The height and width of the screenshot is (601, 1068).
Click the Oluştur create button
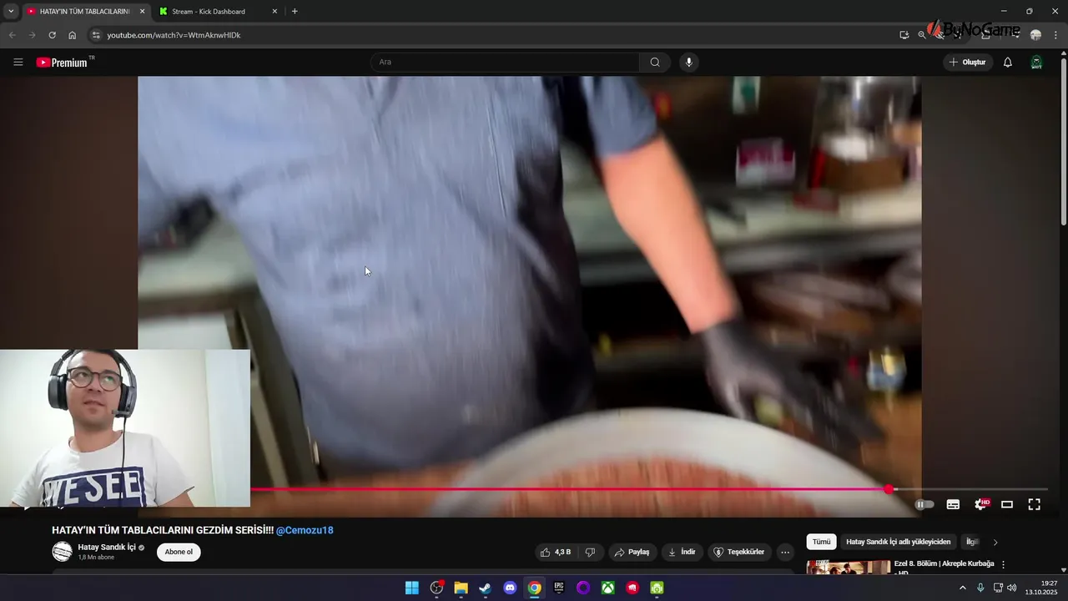(967, 62)
